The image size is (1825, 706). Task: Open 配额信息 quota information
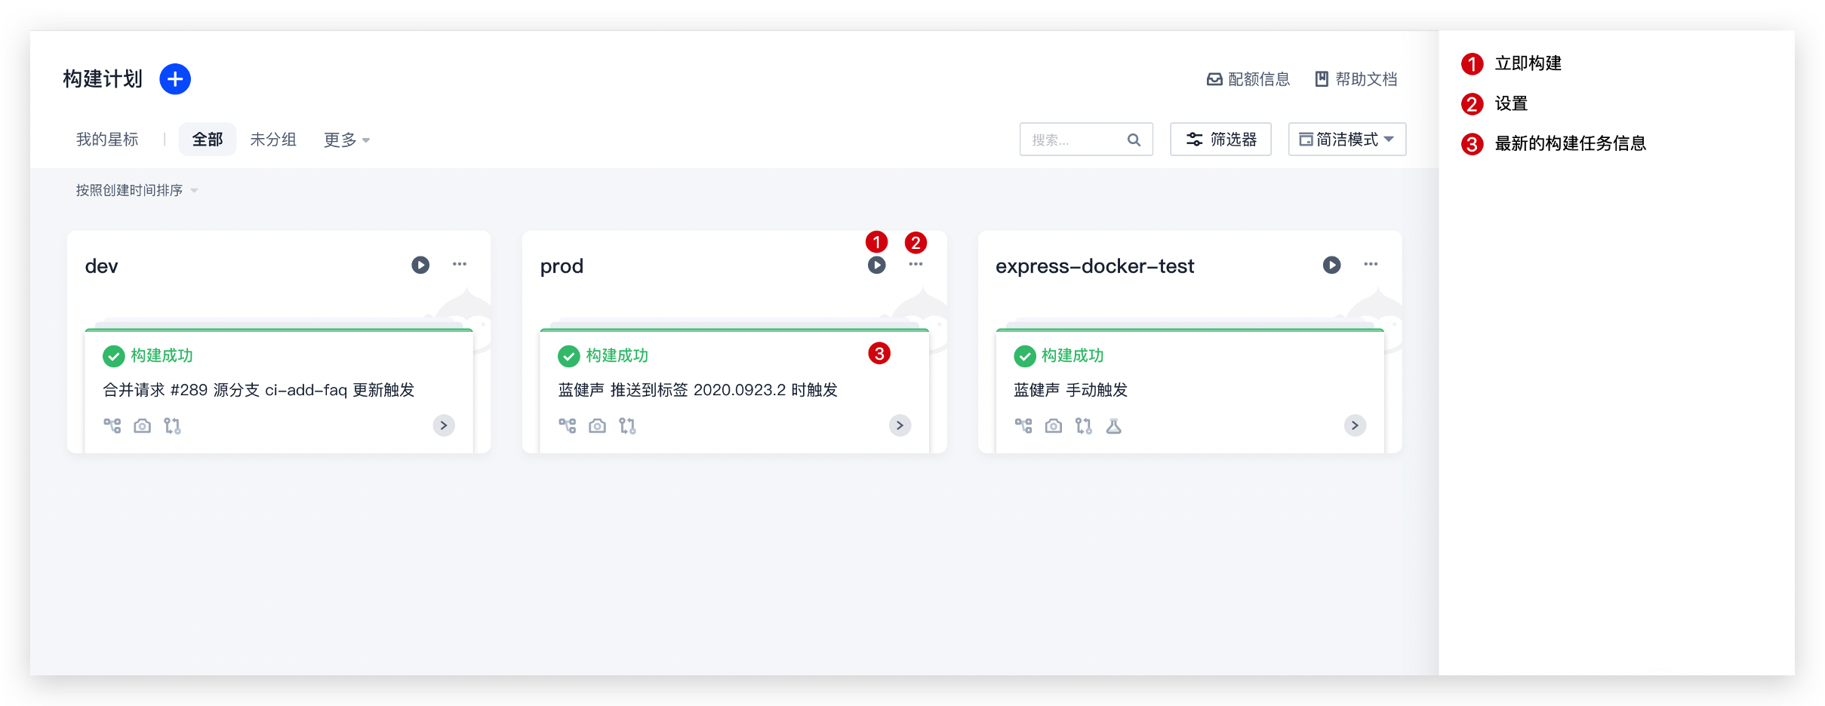pyautogui.click(x=1248, y=79)
